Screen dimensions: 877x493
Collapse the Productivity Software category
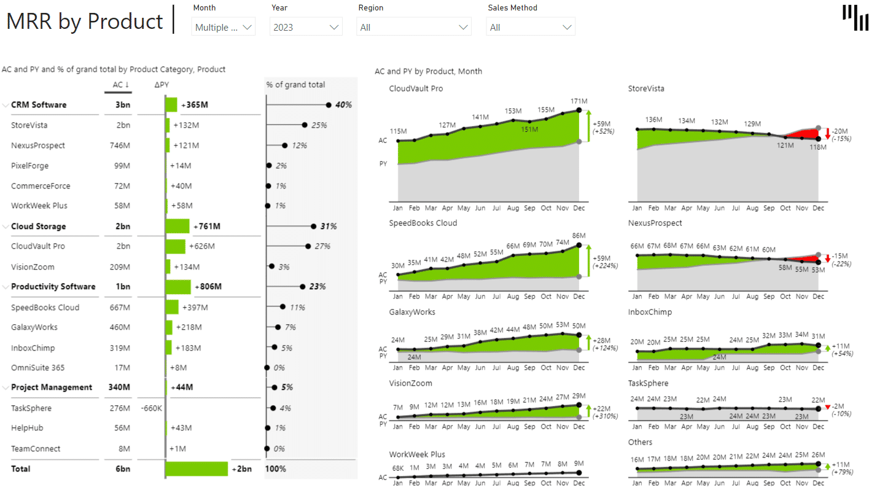[x=6, y=287]
